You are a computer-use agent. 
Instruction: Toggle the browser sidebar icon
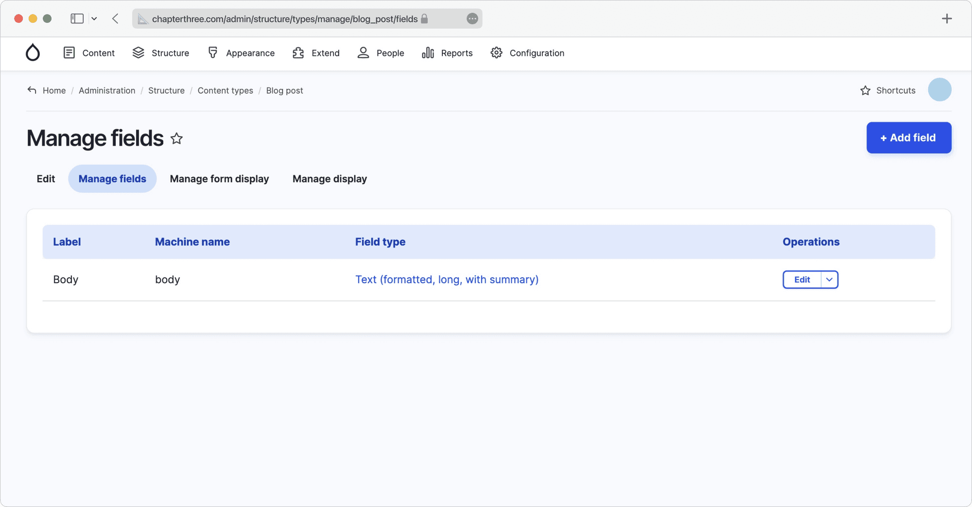[x=77, y=18]
